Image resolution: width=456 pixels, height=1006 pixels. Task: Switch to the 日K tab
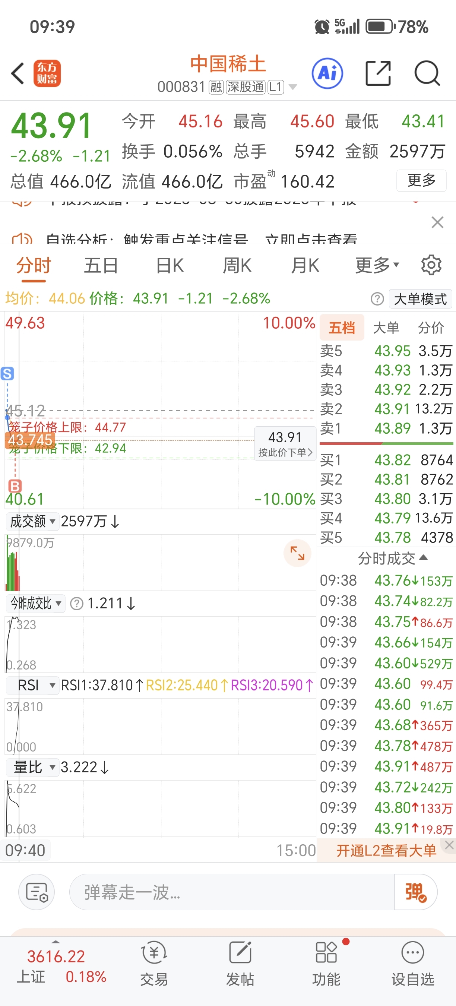(170, 266)
